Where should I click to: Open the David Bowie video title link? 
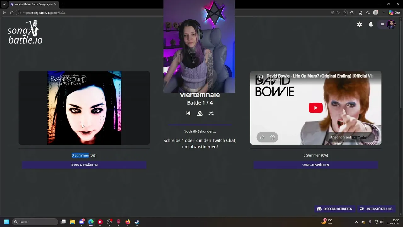click(320, 76)
